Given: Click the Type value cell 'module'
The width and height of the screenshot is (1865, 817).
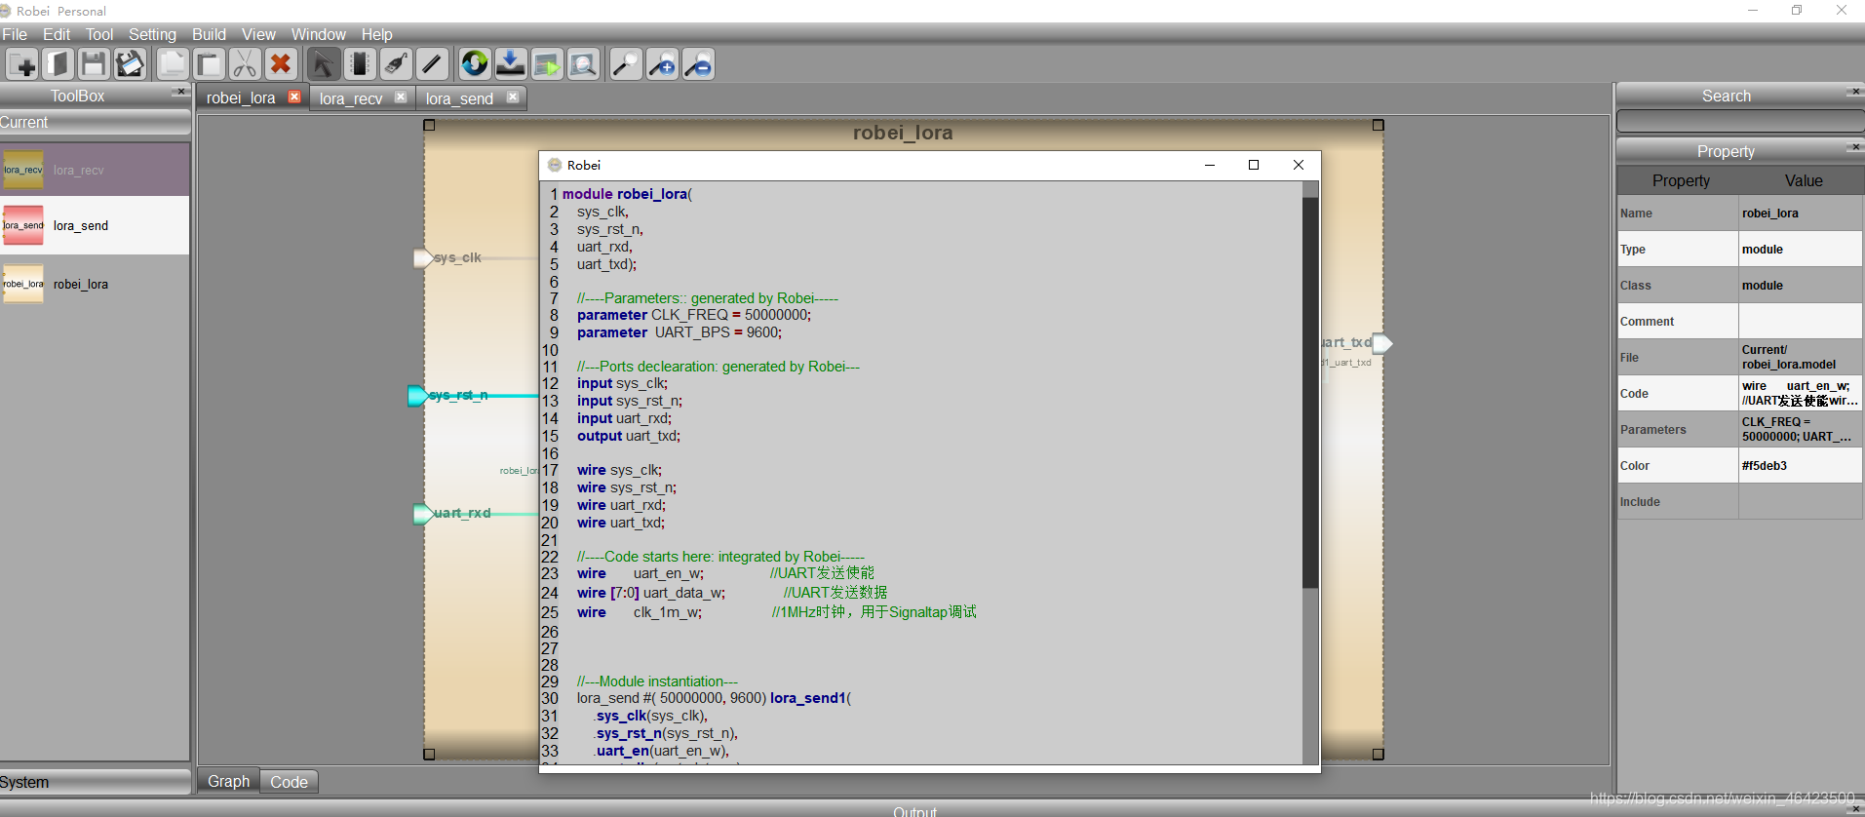Looking at the screenshot, I should (1800, 250).
